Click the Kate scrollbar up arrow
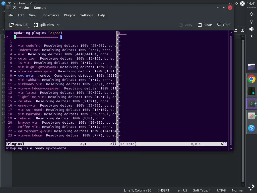Viewport: 257px width, 193px height. (x=243, y=37)
